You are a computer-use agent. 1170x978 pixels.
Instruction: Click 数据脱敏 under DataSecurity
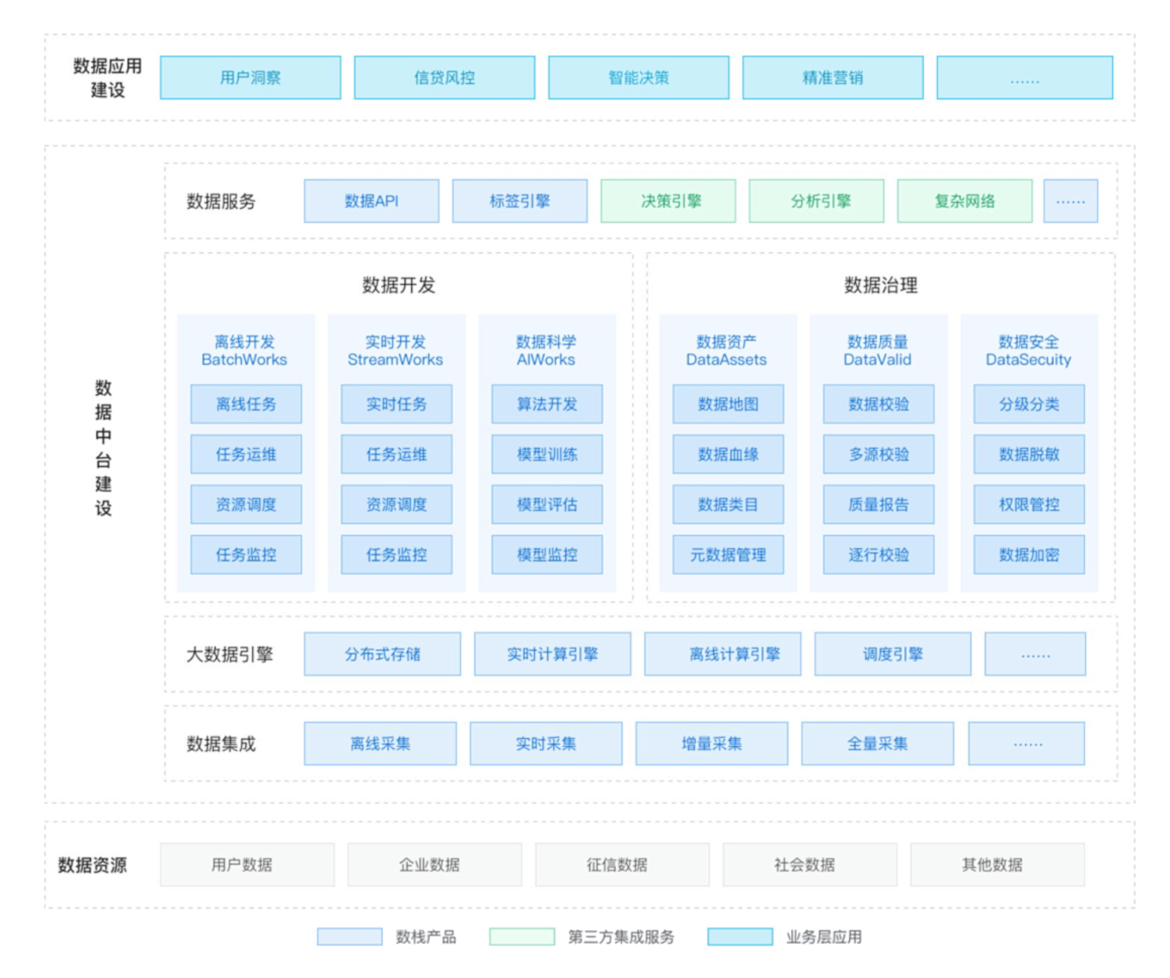click(x=1029, y=454)
